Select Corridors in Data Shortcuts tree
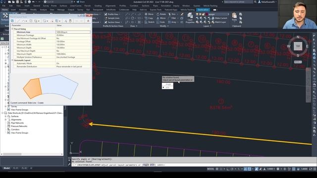 15,130
